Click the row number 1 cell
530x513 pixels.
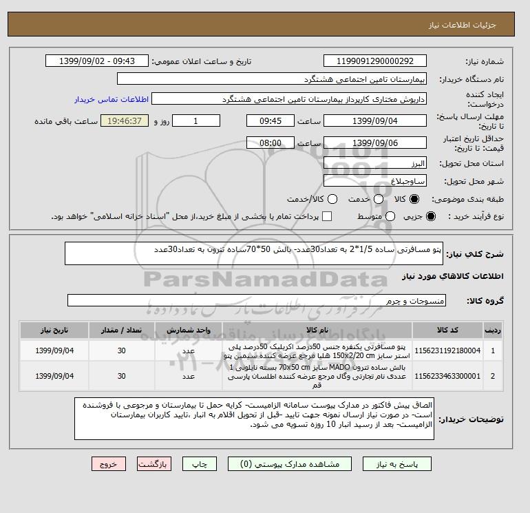(493, 350)
